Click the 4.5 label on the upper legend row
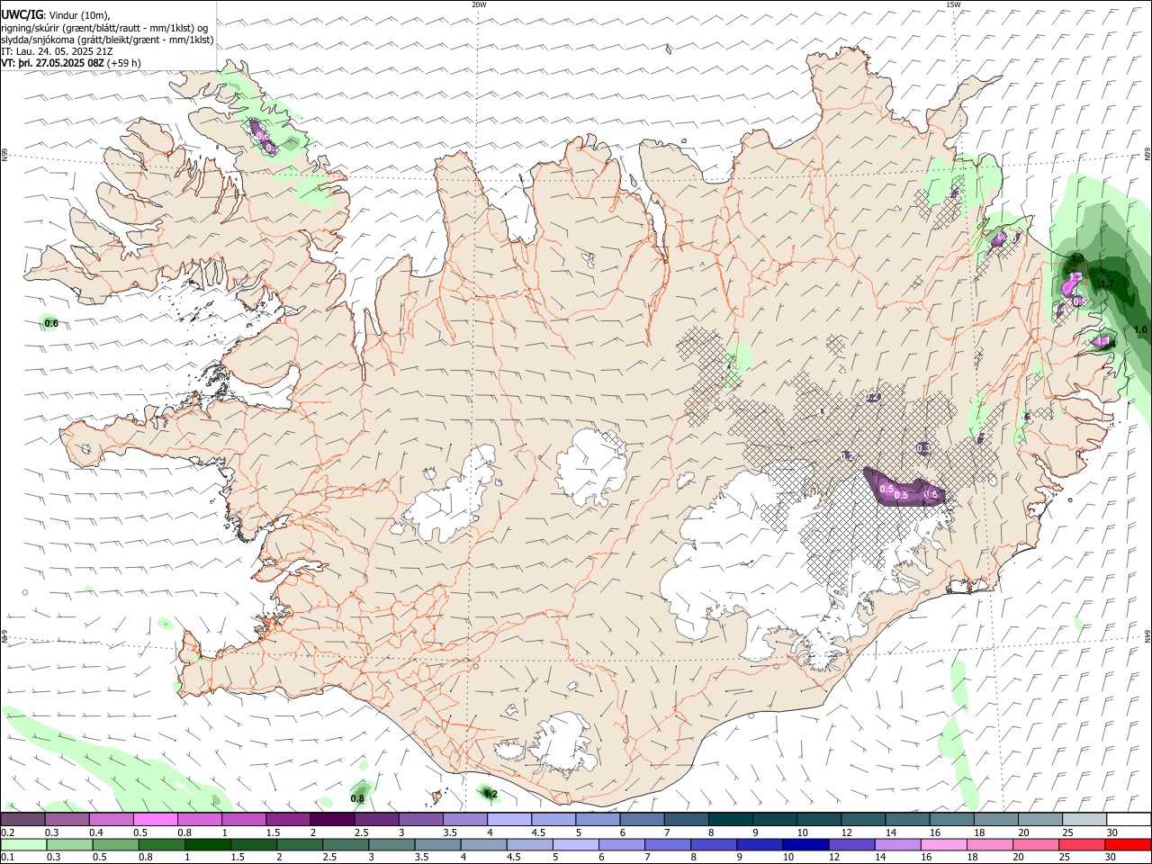Image resolution: width=1152 pixels, height=864 pixels. [x=538, y=833]
